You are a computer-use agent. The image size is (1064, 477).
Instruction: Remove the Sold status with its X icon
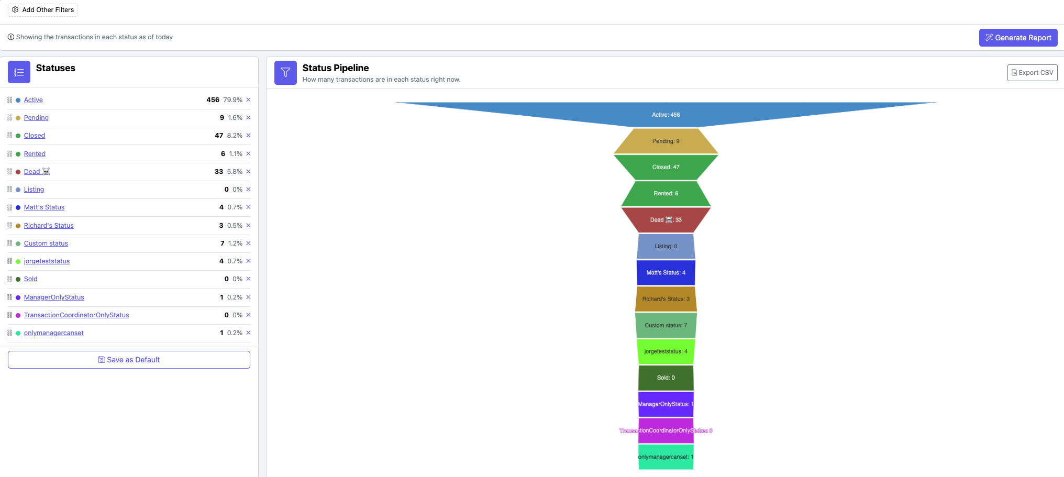248,279
